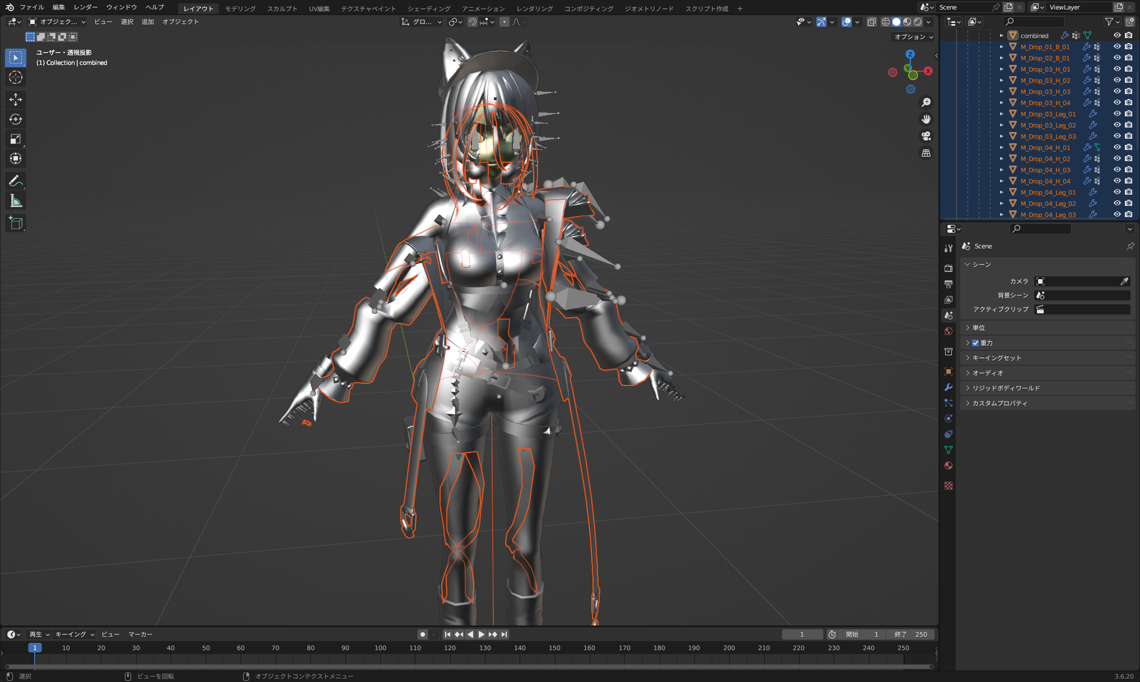Open the View Layer properties tab
Image resolution: width=1140 pixels, height=682 pixels.
pyautogui.click(x=949, y=300)
